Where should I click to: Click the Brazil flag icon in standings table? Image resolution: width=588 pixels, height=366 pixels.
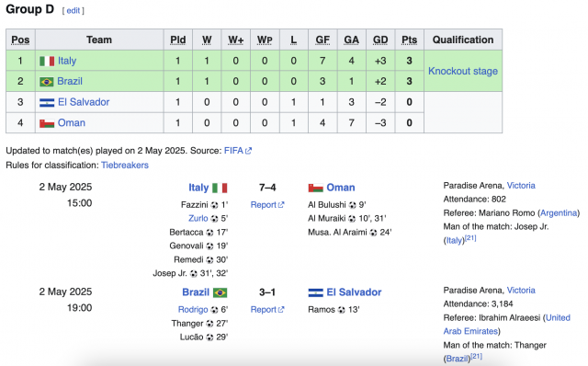[x=47, y=82]
